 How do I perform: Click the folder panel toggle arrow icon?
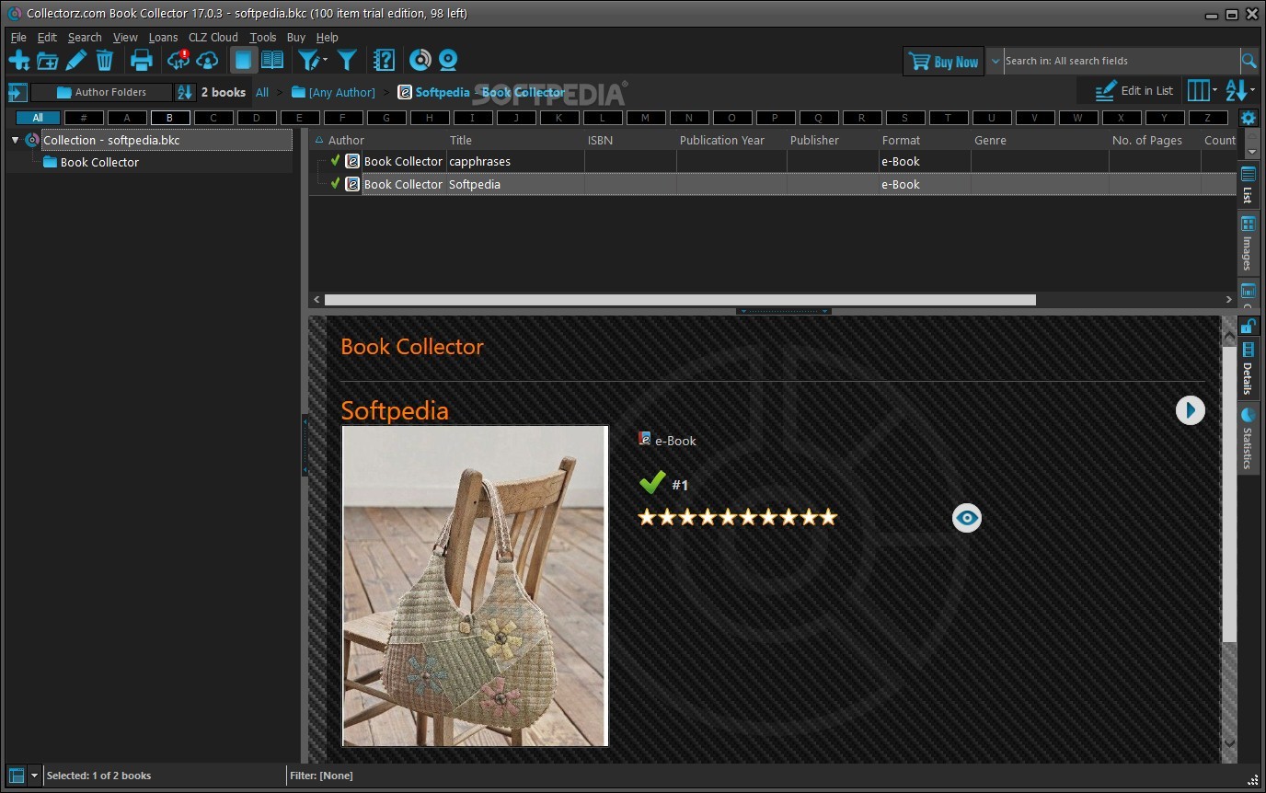[17, 92]
